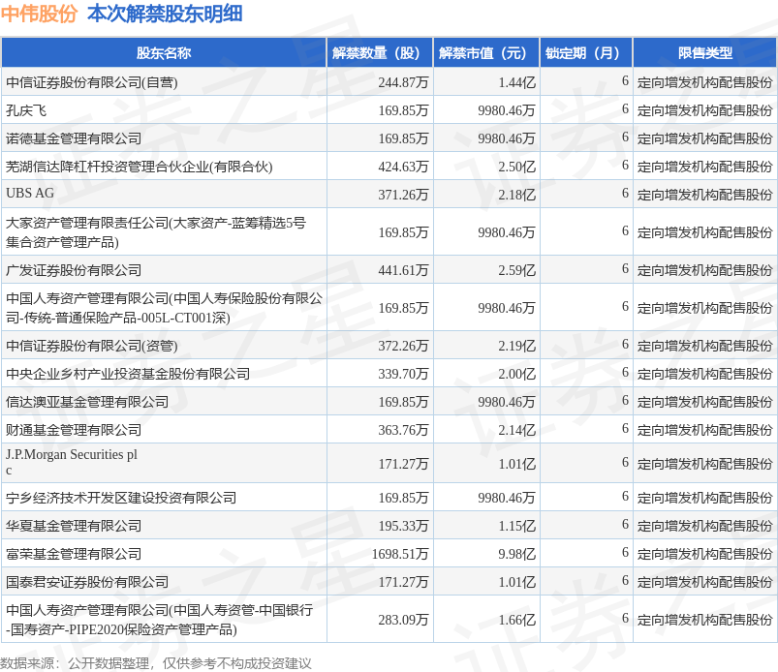Click shareholder 诺德基金管理有限公司

tap(74, 138)
